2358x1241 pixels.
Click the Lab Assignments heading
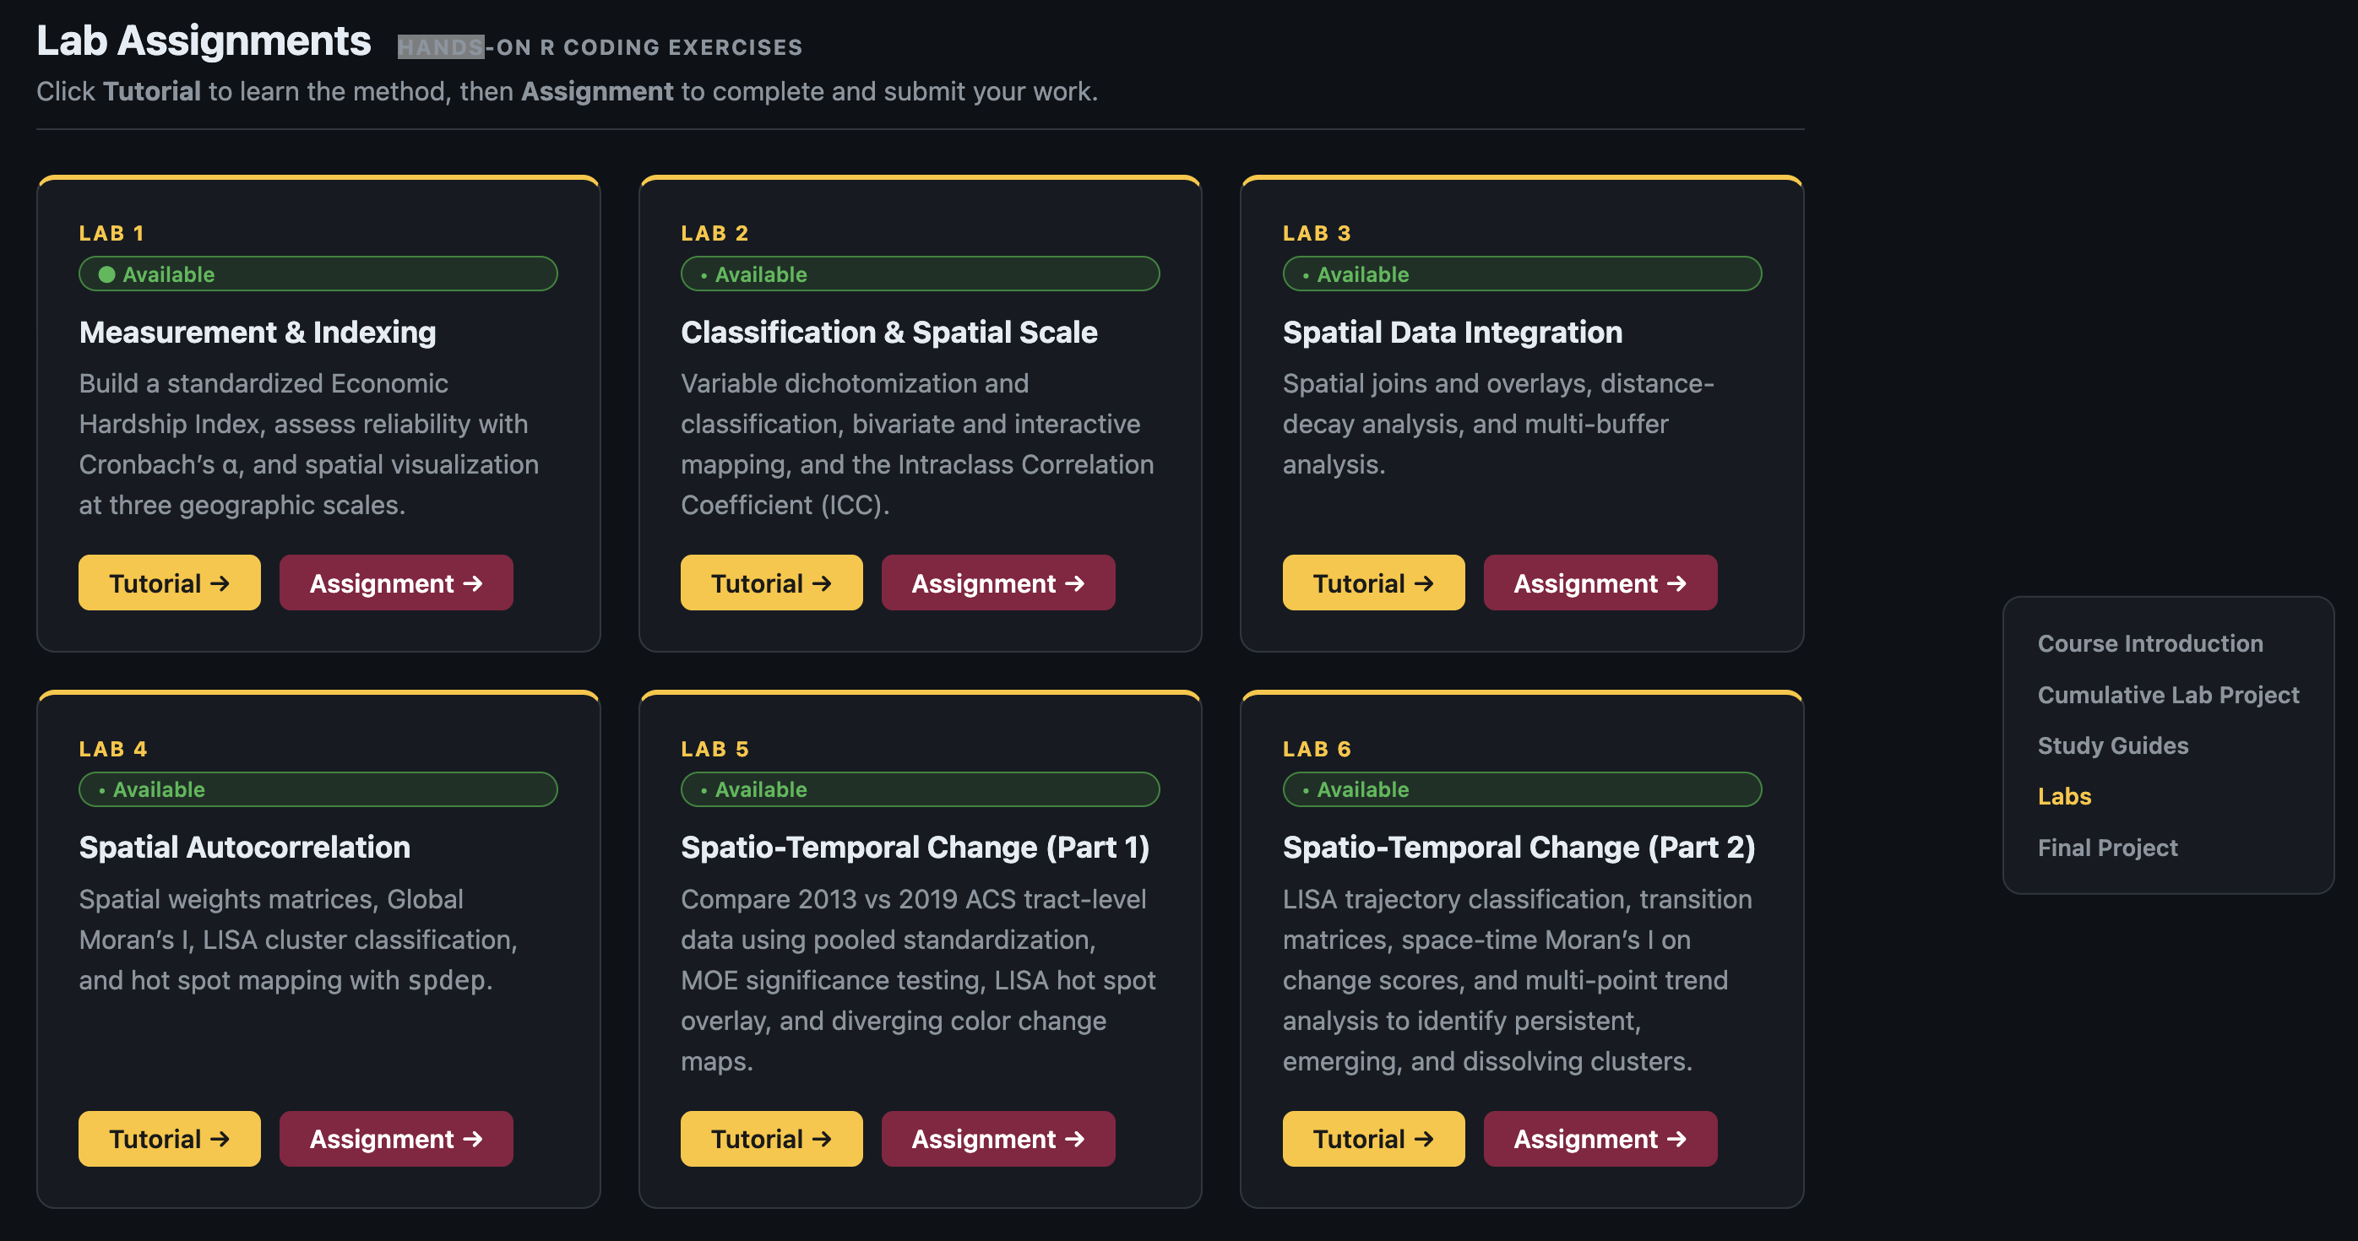204,41
